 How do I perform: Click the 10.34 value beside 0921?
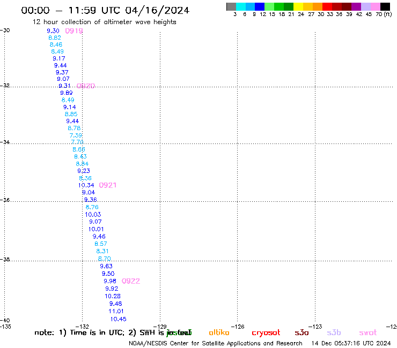(86, 185)
